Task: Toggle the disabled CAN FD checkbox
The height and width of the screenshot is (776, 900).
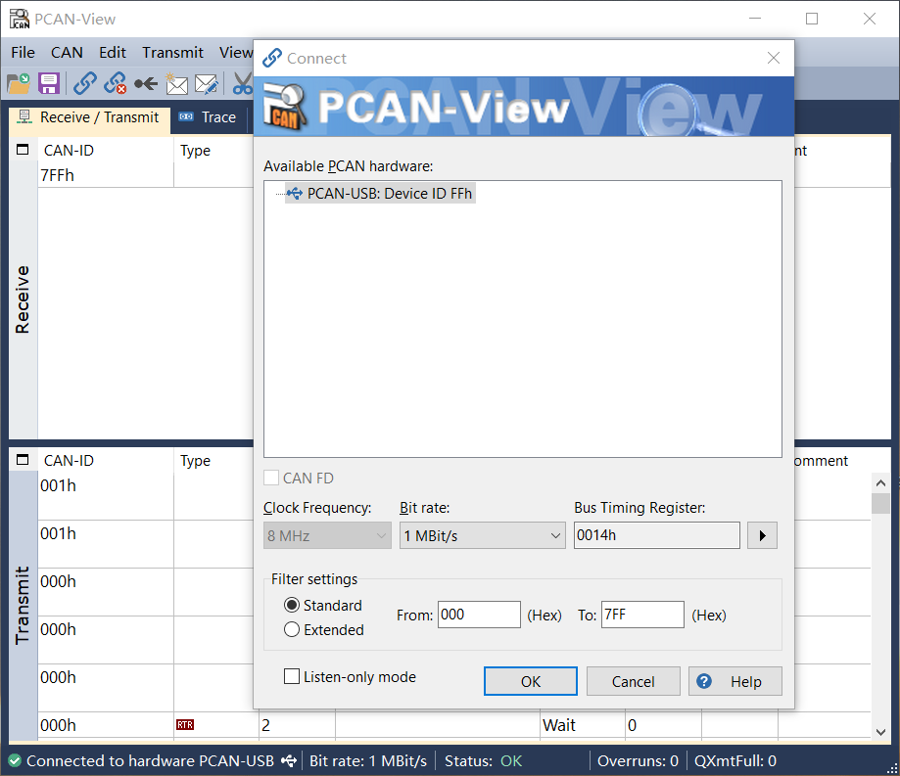Action: coord(271,478)
